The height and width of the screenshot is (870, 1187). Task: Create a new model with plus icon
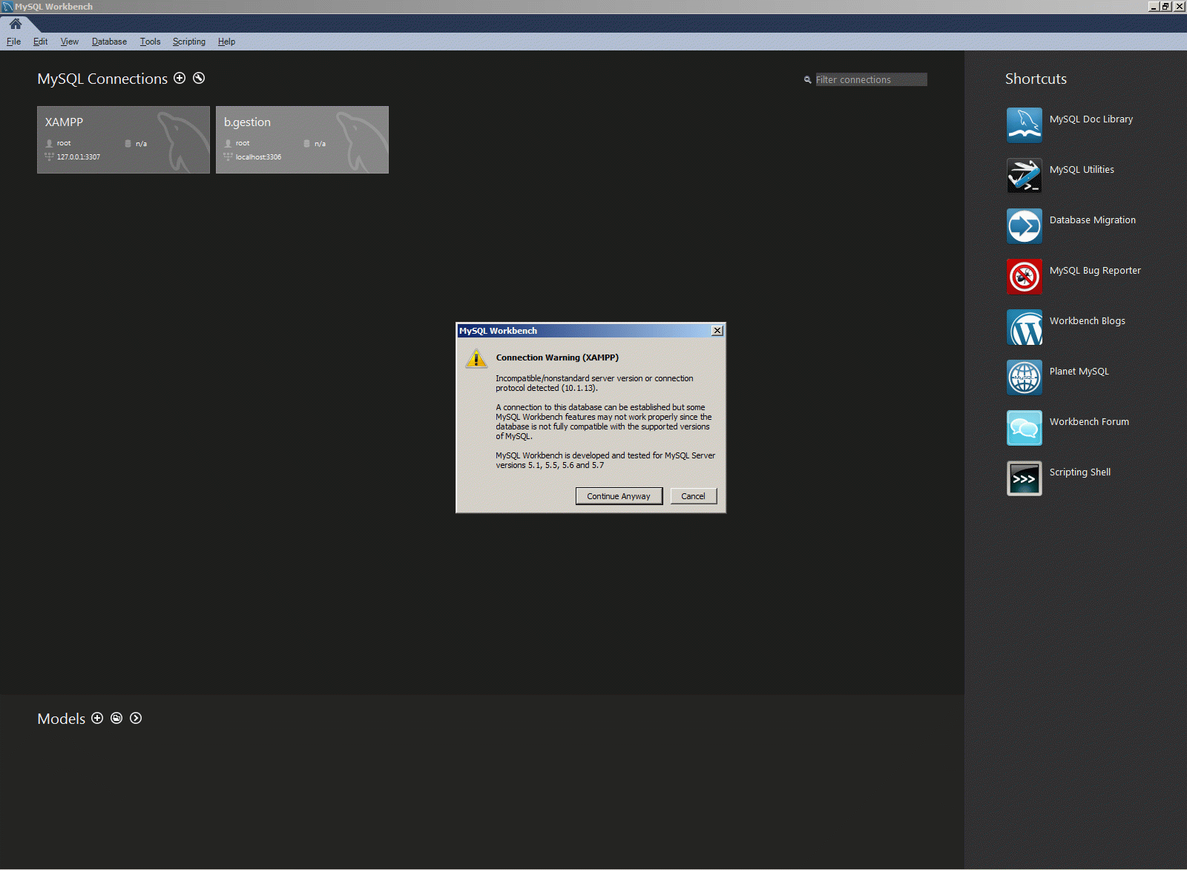[97, 718]
